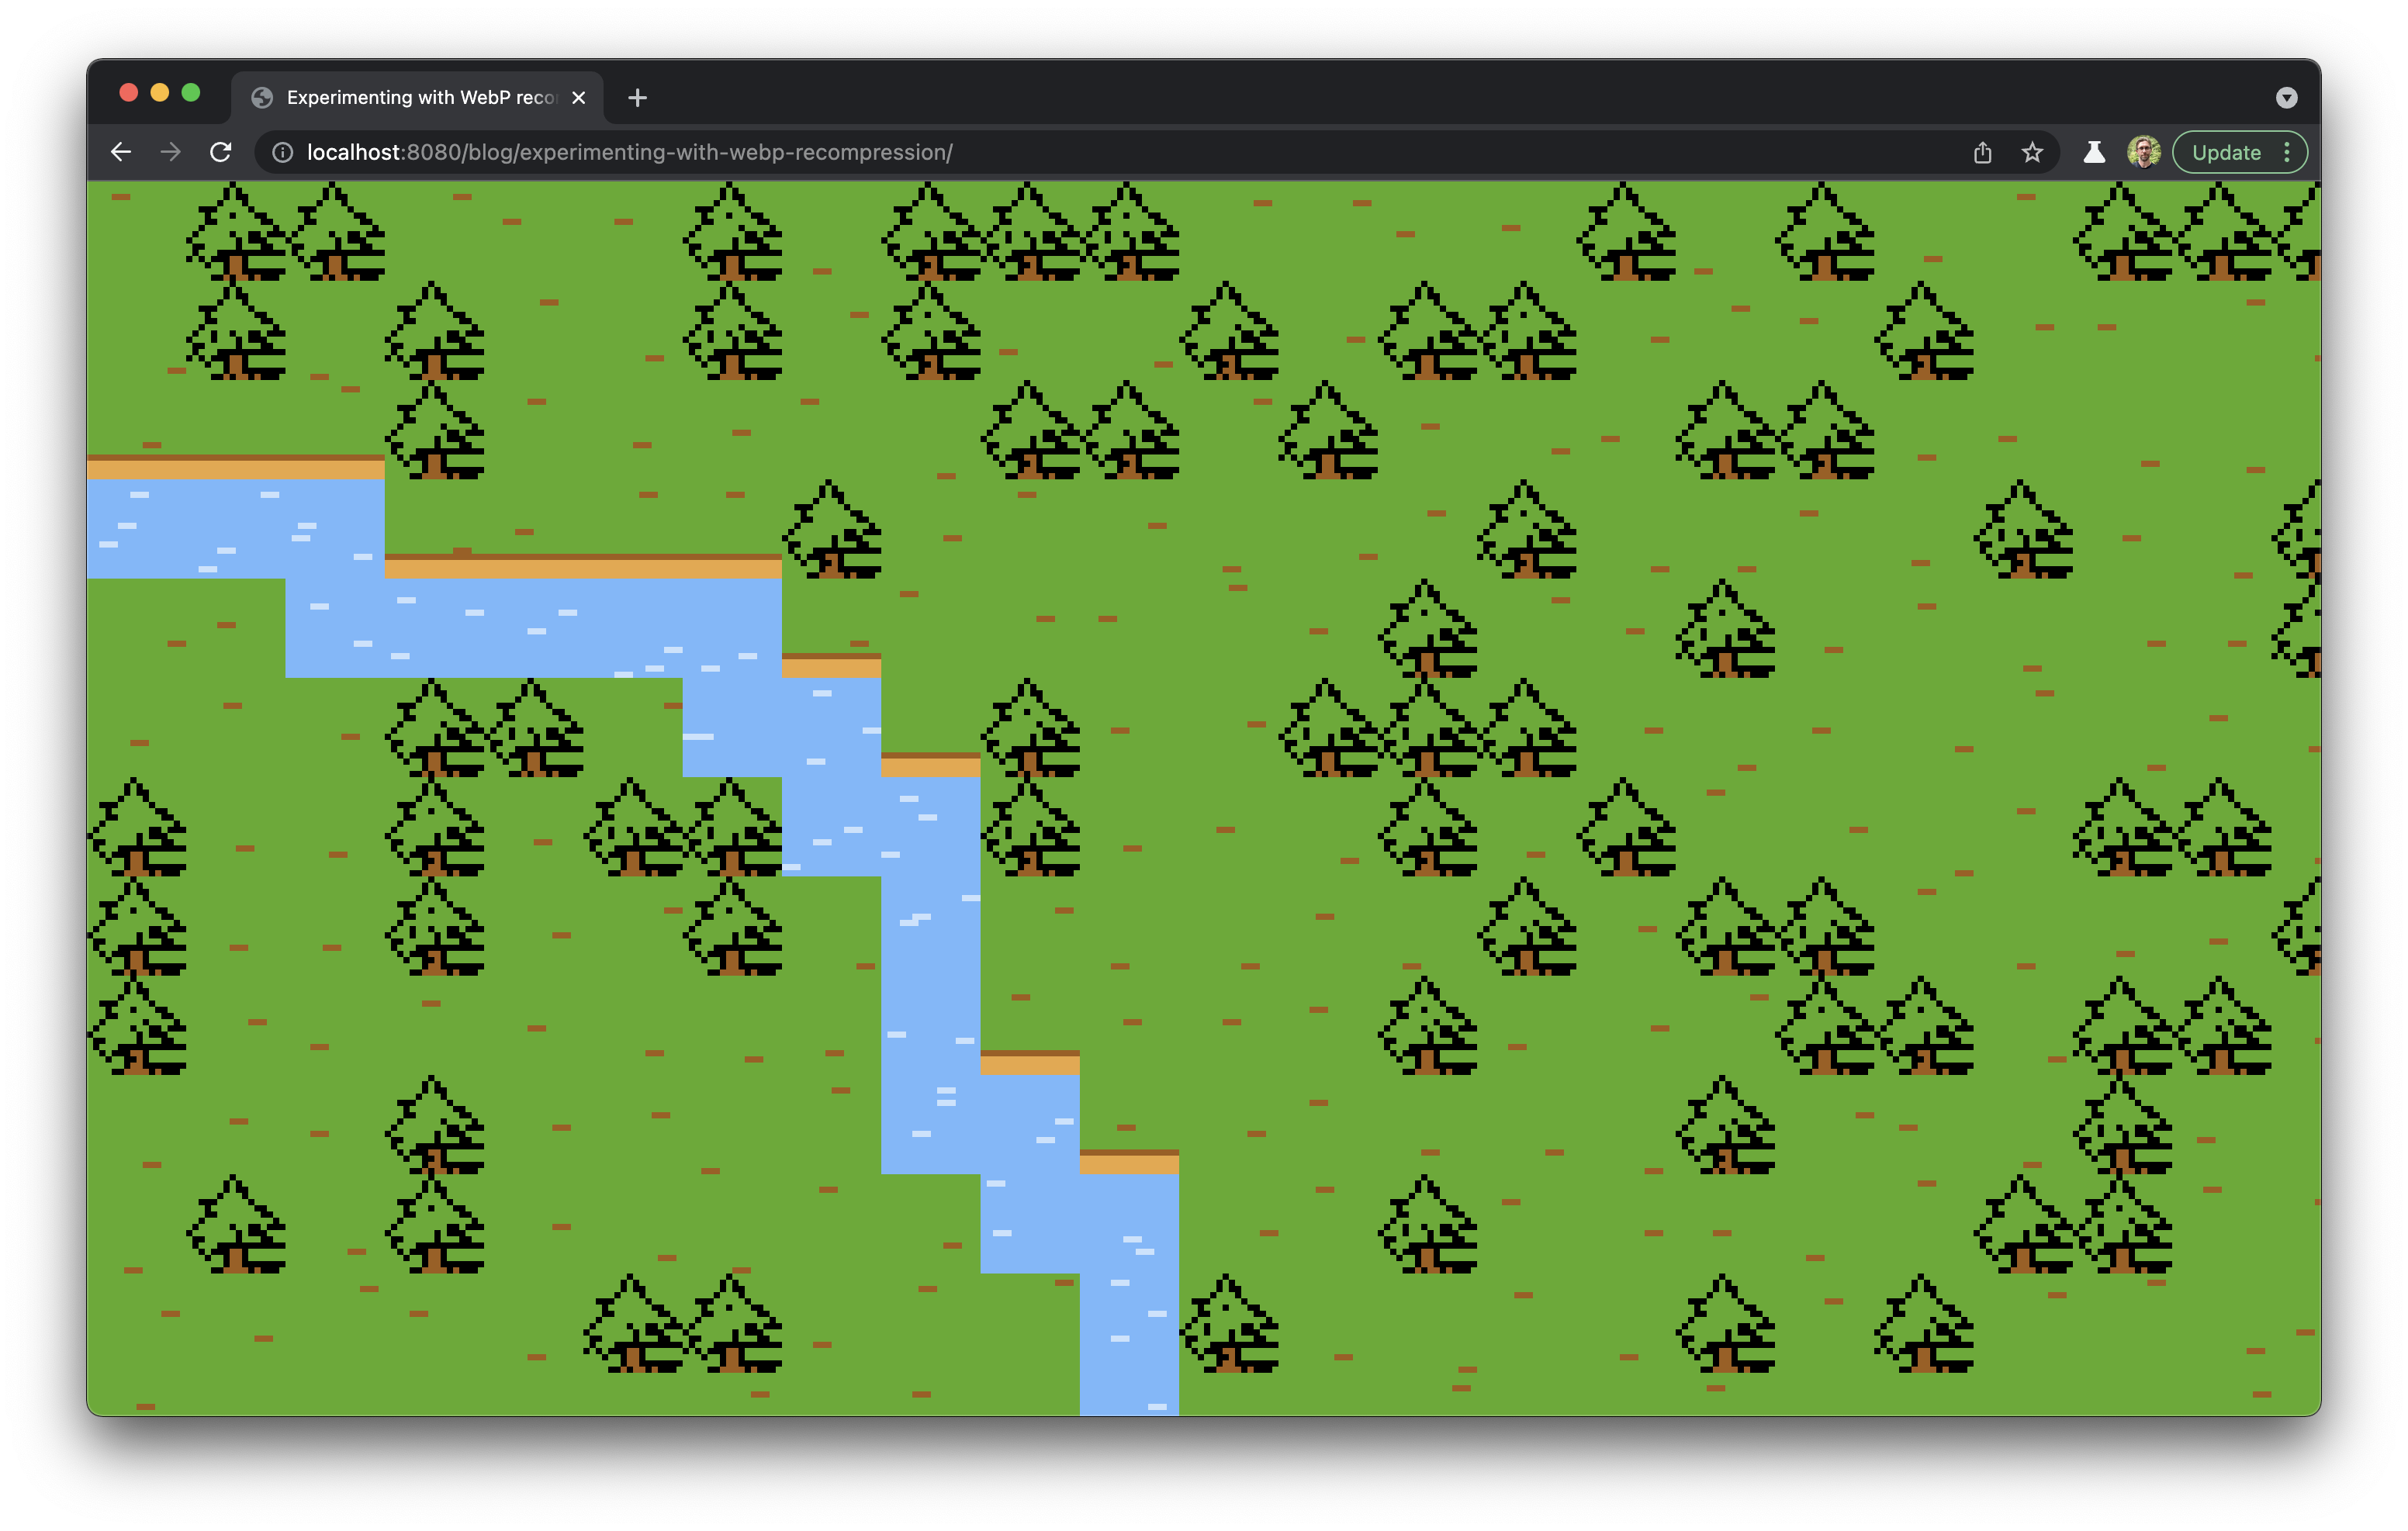Click the share page icon
Screen dimensions: 2408x1531
pyautogui.click(x=1982, y=152)
